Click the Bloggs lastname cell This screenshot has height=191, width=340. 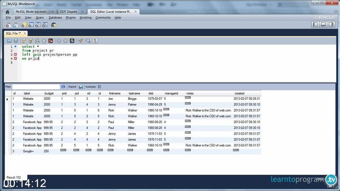coord(132,98)
